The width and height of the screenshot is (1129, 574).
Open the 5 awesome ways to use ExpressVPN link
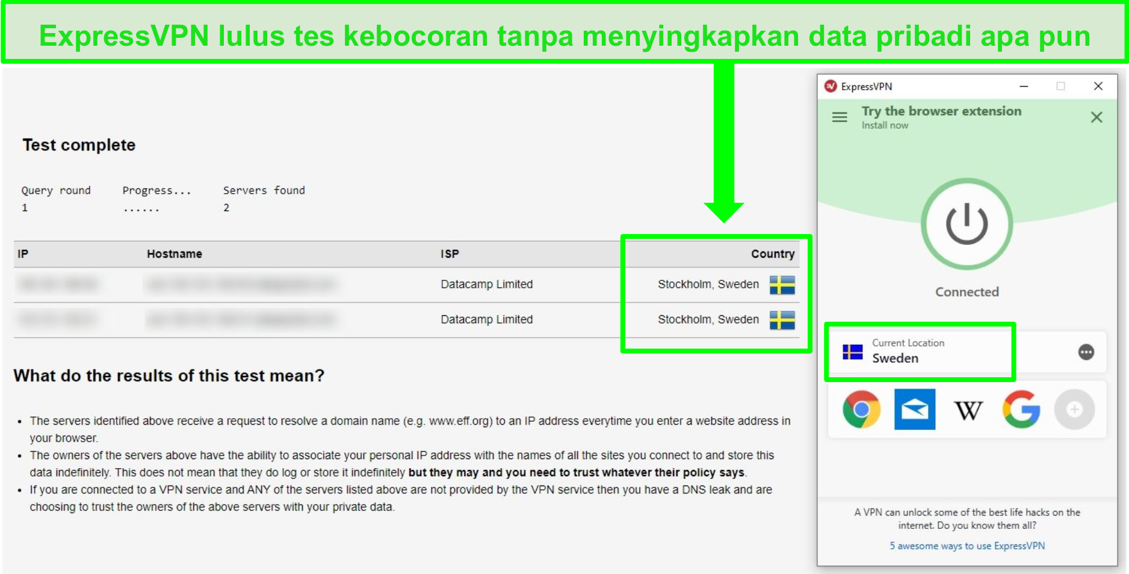pos(967,546)
